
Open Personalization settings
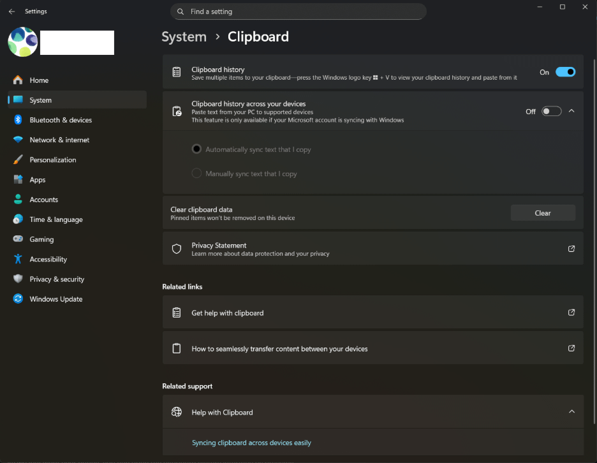pos(77,159)
